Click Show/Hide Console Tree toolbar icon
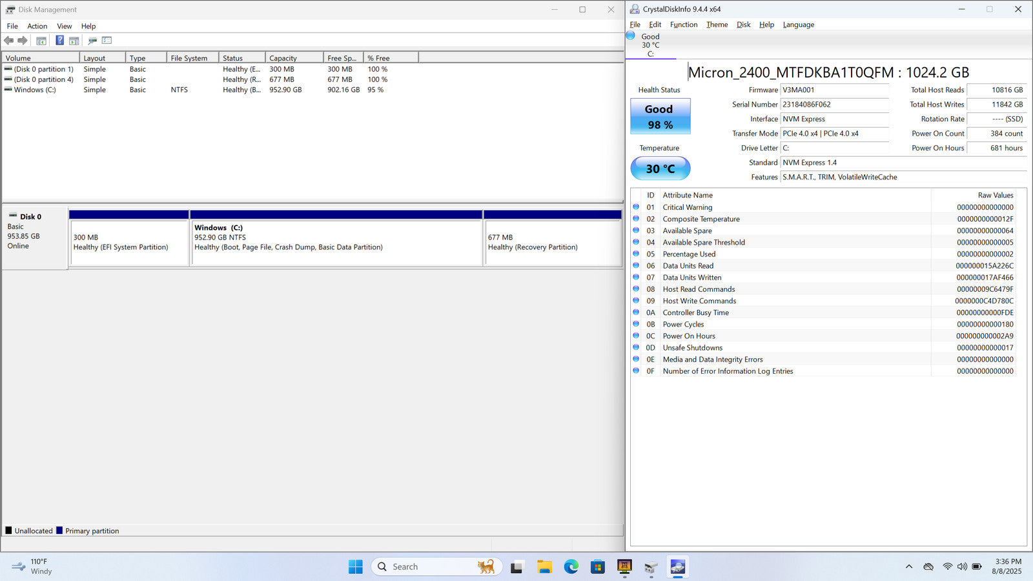This screenshot has height=581, width=1033. (x=41, y=41)
